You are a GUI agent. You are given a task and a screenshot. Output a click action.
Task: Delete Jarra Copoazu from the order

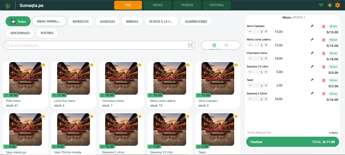(324, 26)
